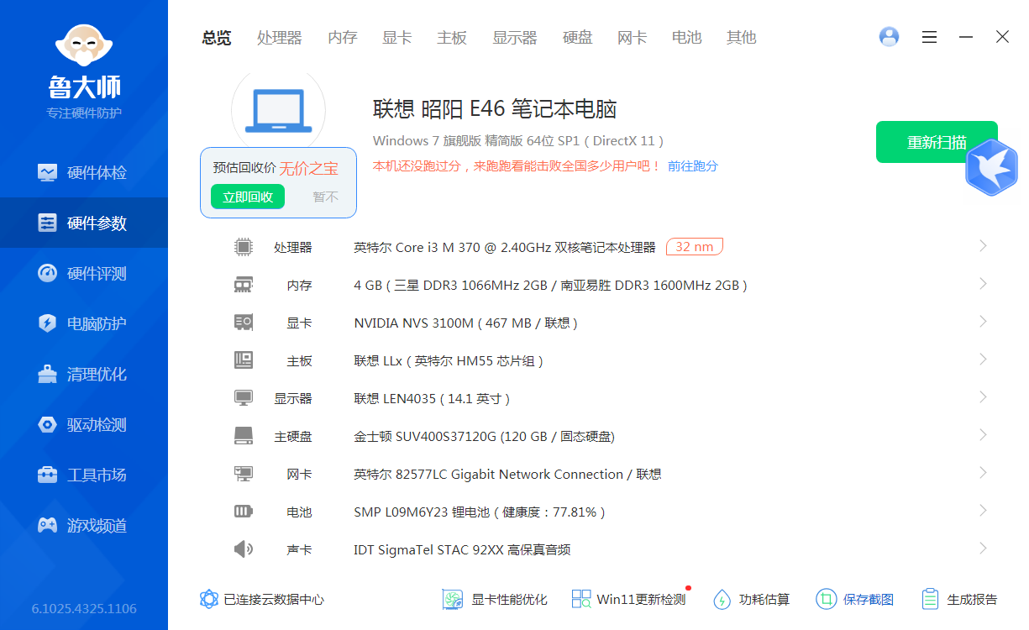Image resolution: width=1029 pixels, height=630 pixels.
Task: Click 生成报告 generate report icon
Action: coord(930,599)
